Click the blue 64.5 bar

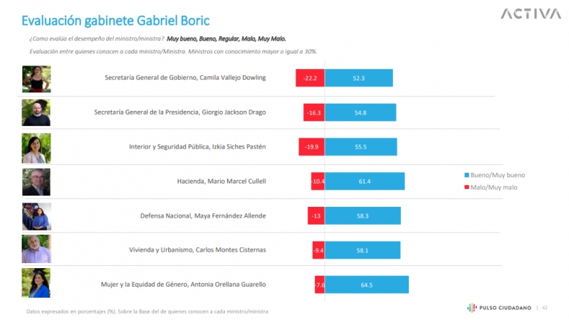coord(367,284)
